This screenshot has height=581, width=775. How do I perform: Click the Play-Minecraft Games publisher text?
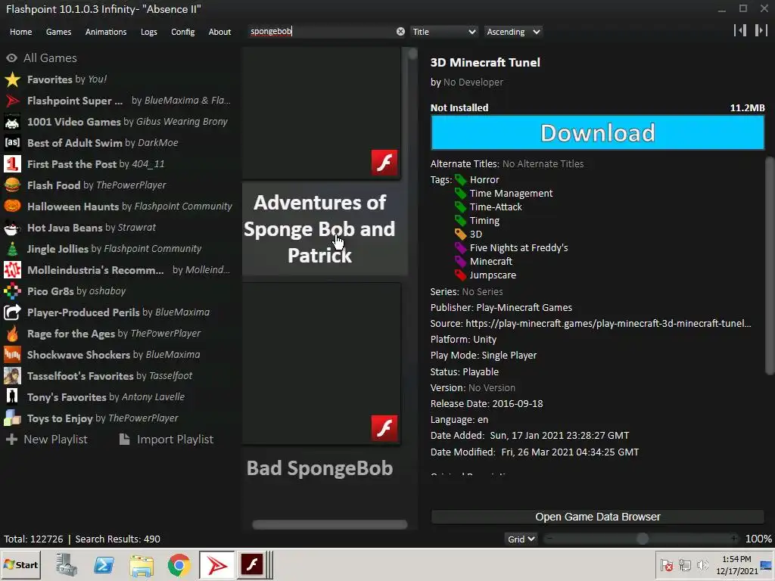pos(524,307)
